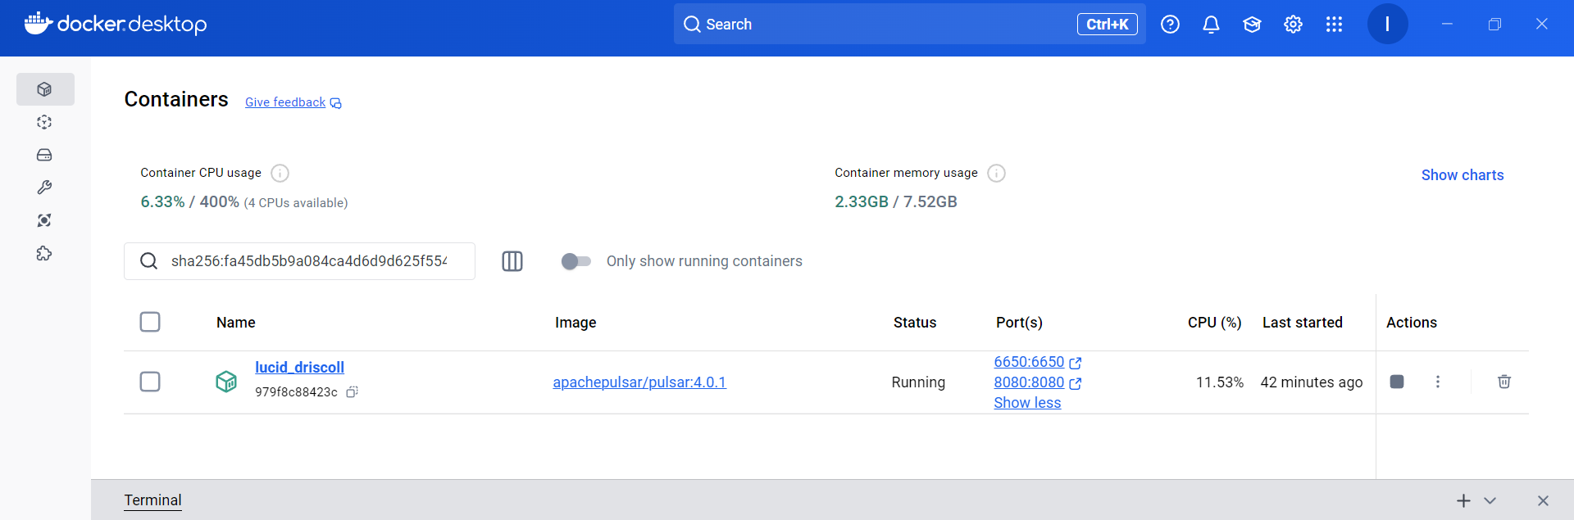Click the memory usage info icon
The height and width of the screenshot is (520, 1574).
996,173
